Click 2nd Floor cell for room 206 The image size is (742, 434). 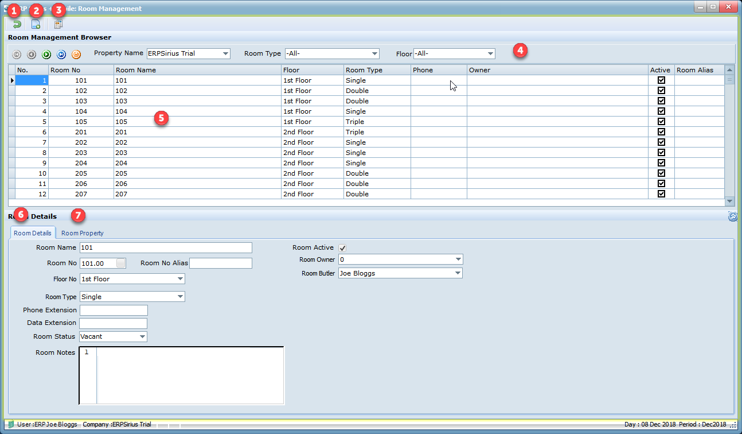(313, 184)
